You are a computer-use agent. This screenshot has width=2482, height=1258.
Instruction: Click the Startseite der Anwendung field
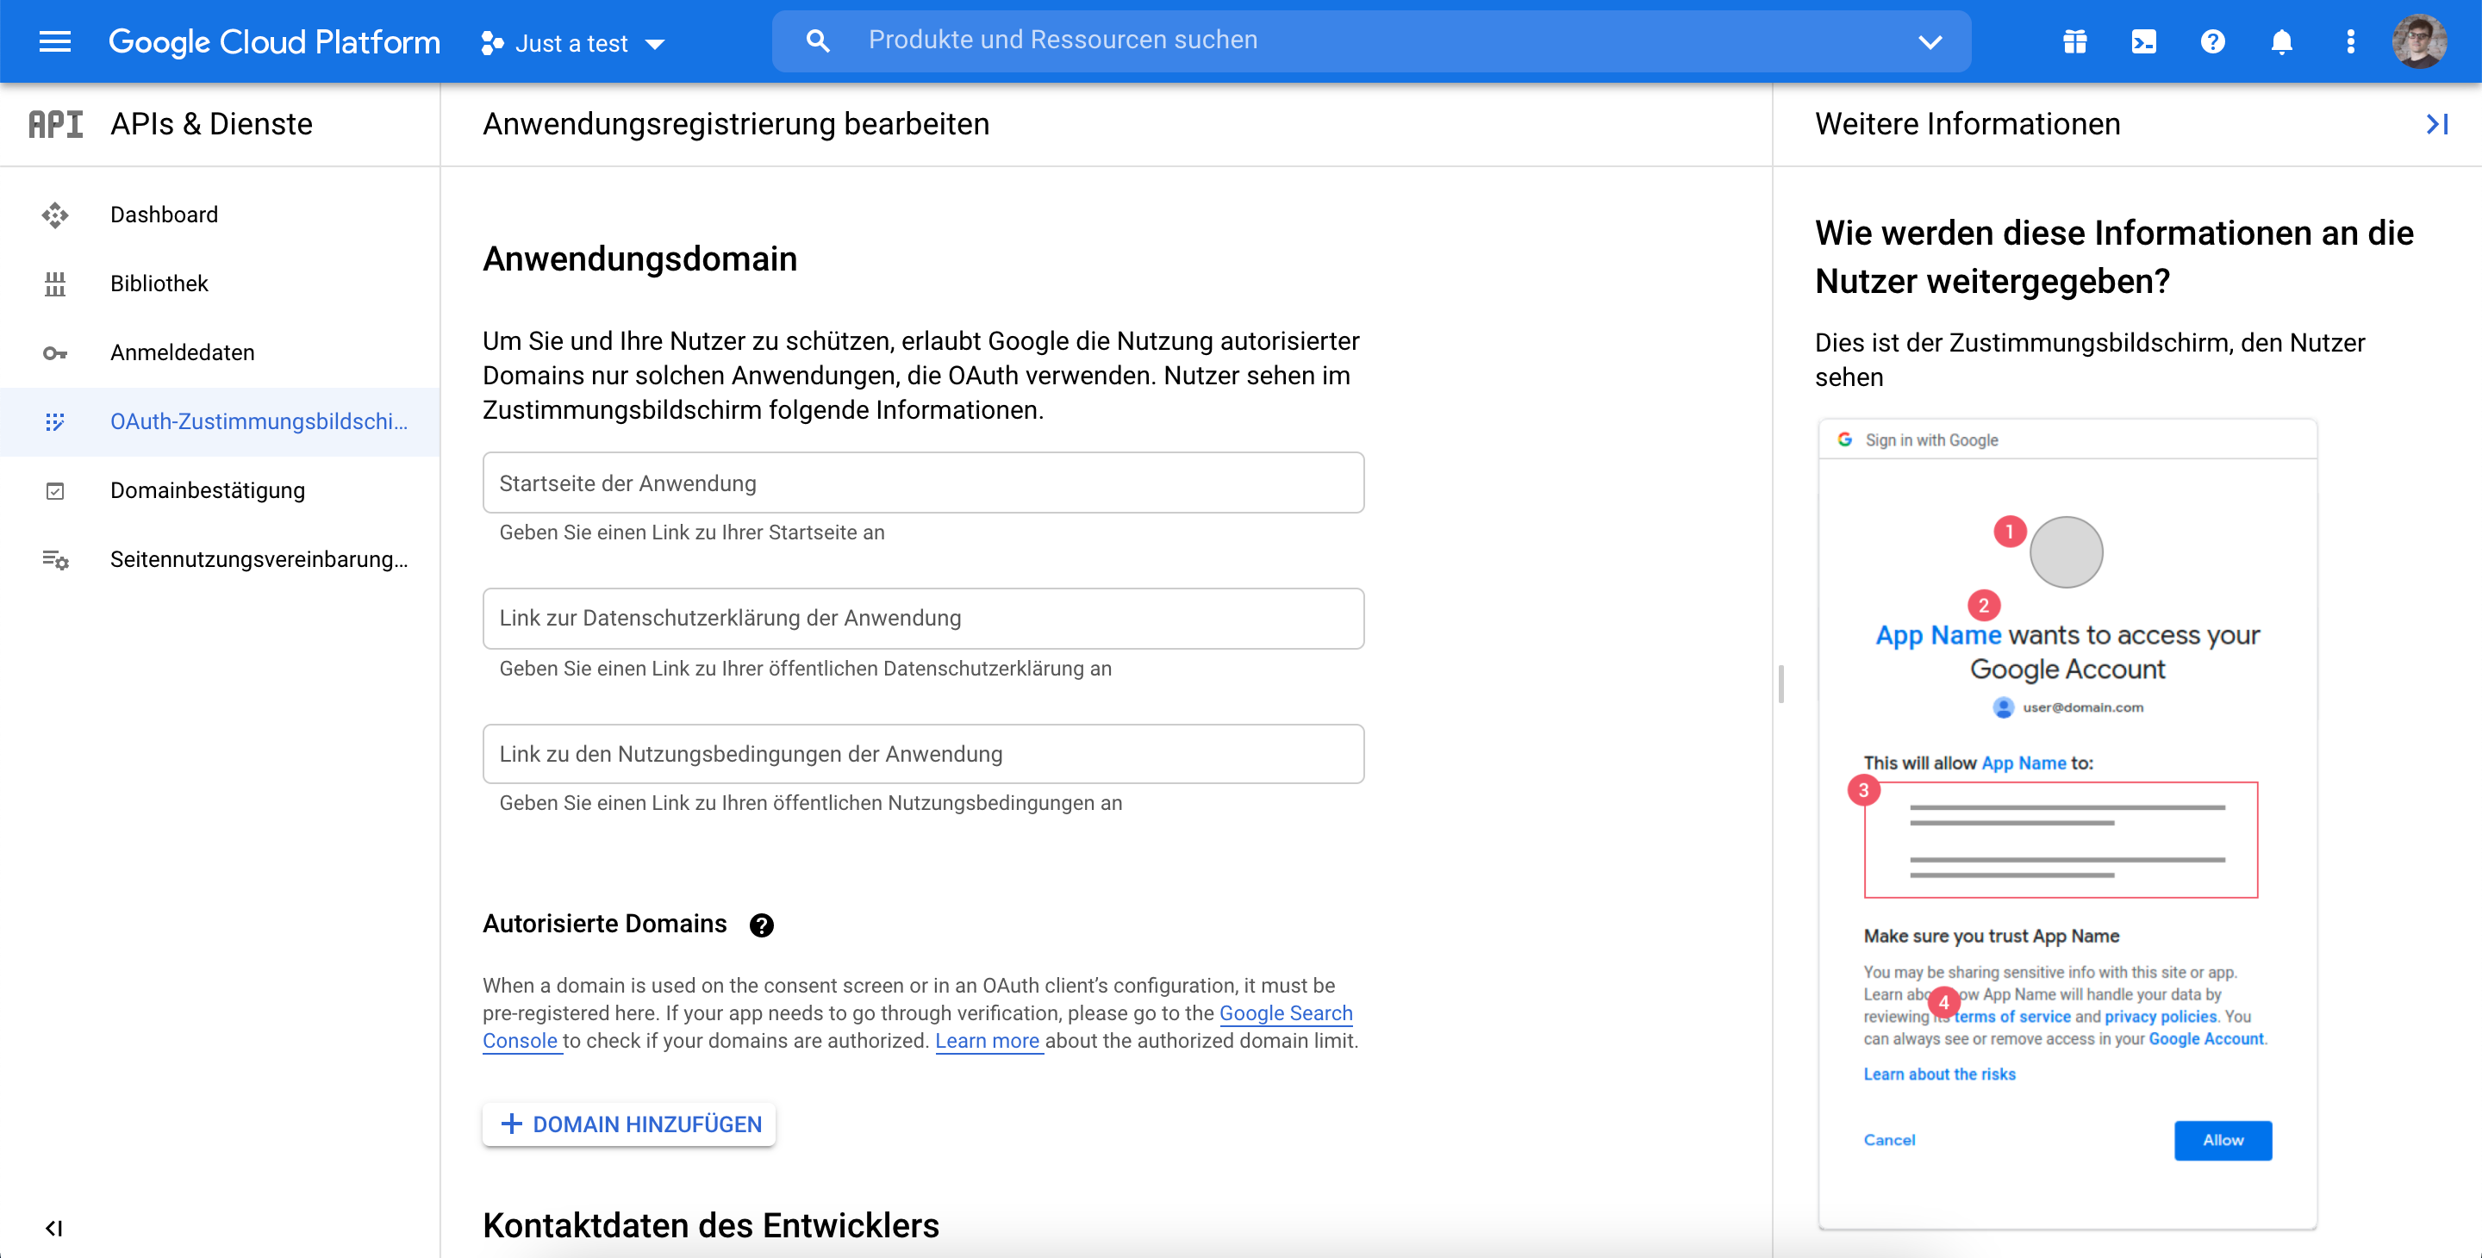point(922,483)
